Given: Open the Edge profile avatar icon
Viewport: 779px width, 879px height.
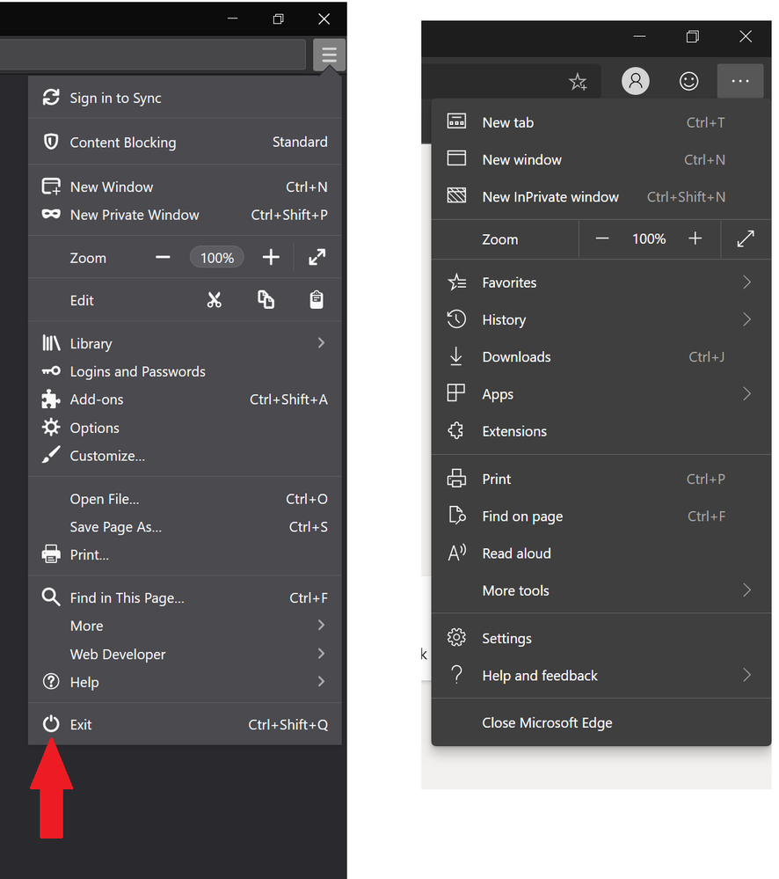Looking at the screenshot, I should tap(636, 81).
